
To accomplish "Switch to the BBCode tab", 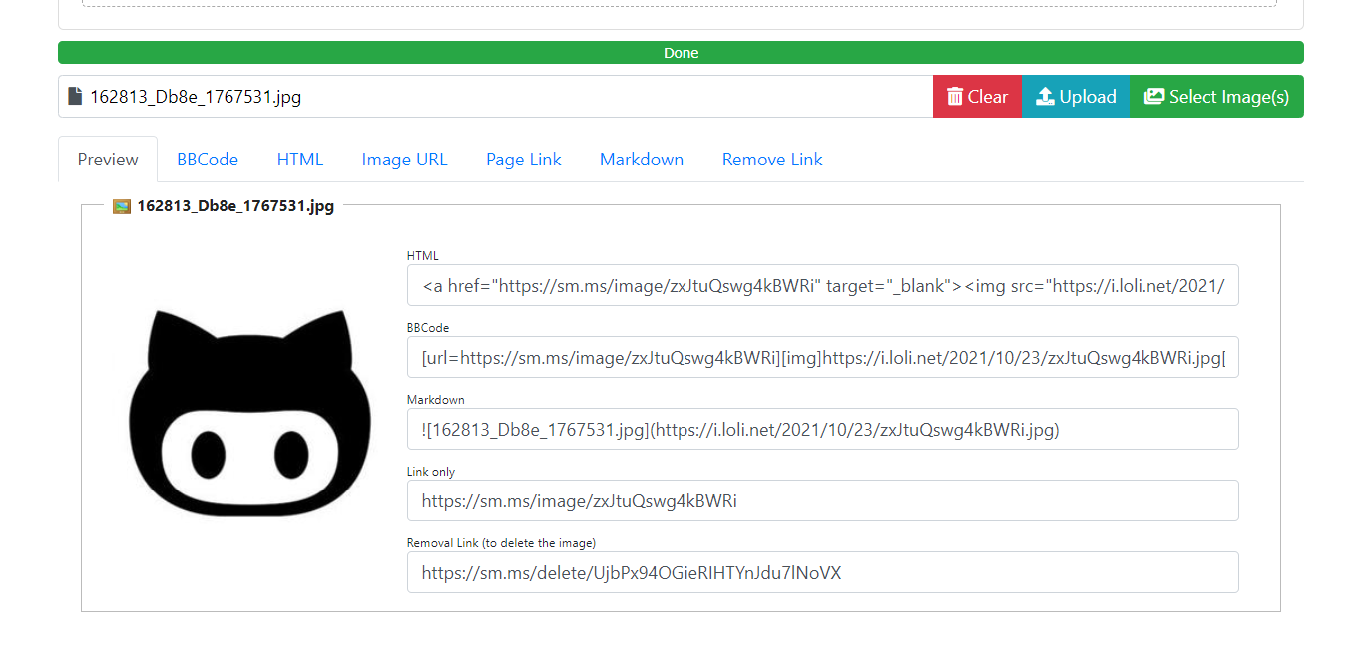I will click(x=207, y=159).
